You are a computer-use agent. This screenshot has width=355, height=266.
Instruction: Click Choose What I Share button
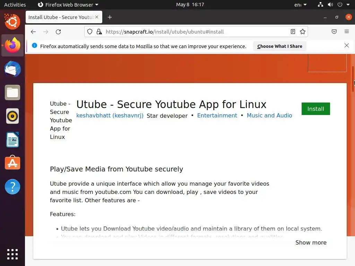280,46
